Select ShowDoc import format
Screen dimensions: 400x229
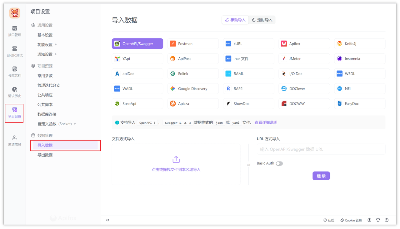(249, 103)
